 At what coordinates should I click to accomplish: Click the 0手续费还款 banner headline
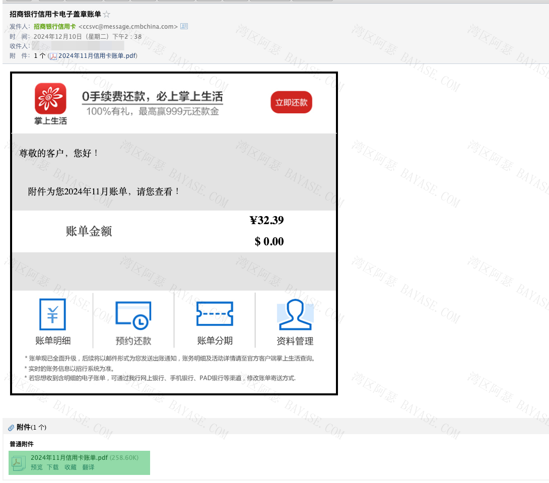152,96
